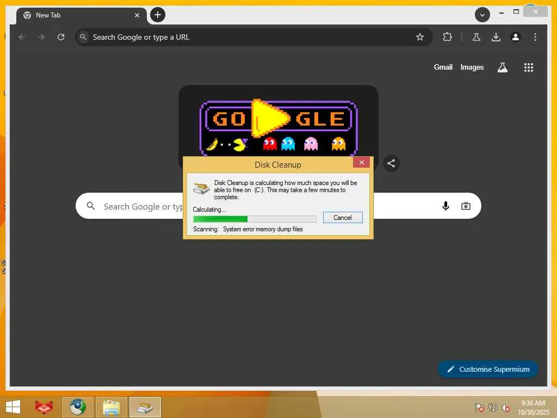Open network status tray icon

493,407
